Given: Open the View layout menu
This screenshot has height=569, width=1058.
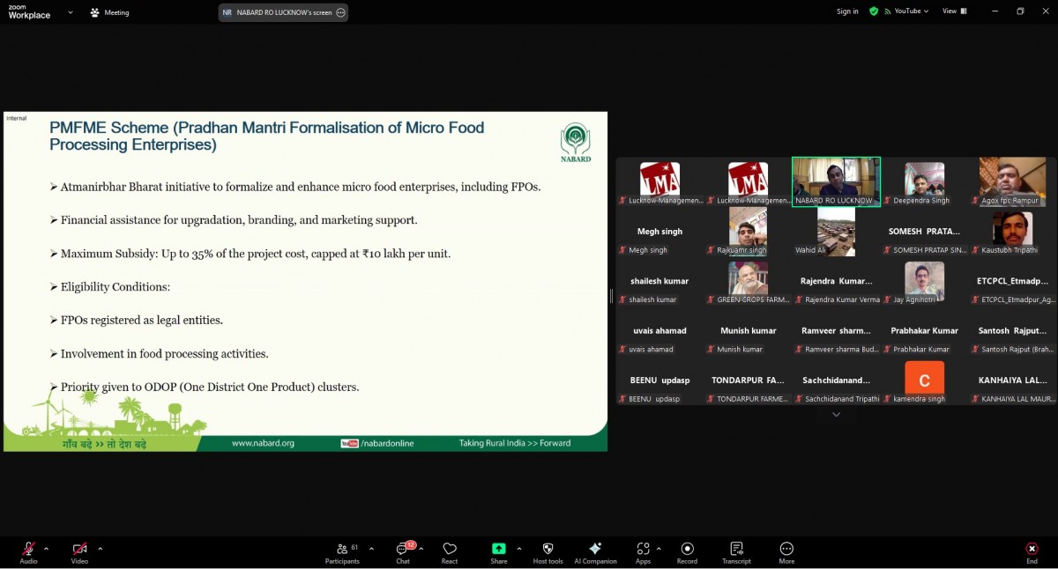Looking at the screenshot, I should coord(955,11).
